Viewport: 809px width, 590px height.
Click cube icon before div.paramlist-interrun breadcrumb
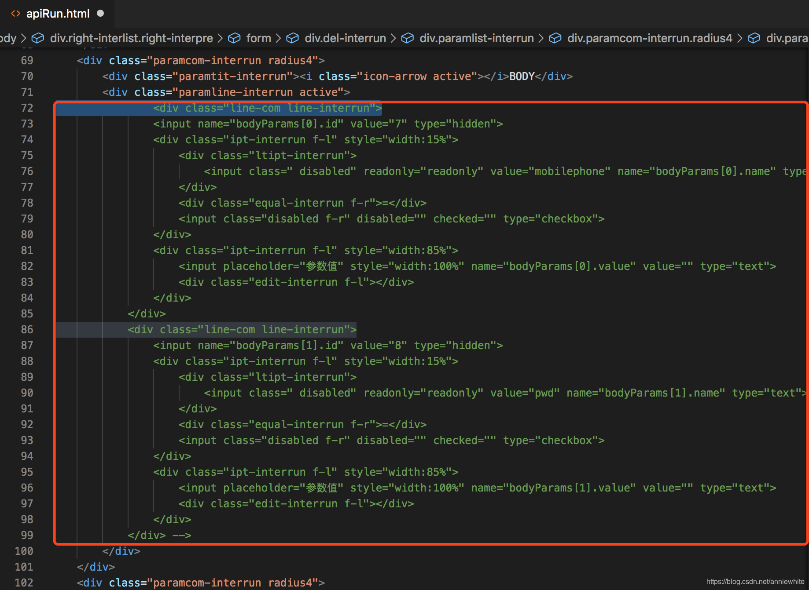tap(408, 38)
